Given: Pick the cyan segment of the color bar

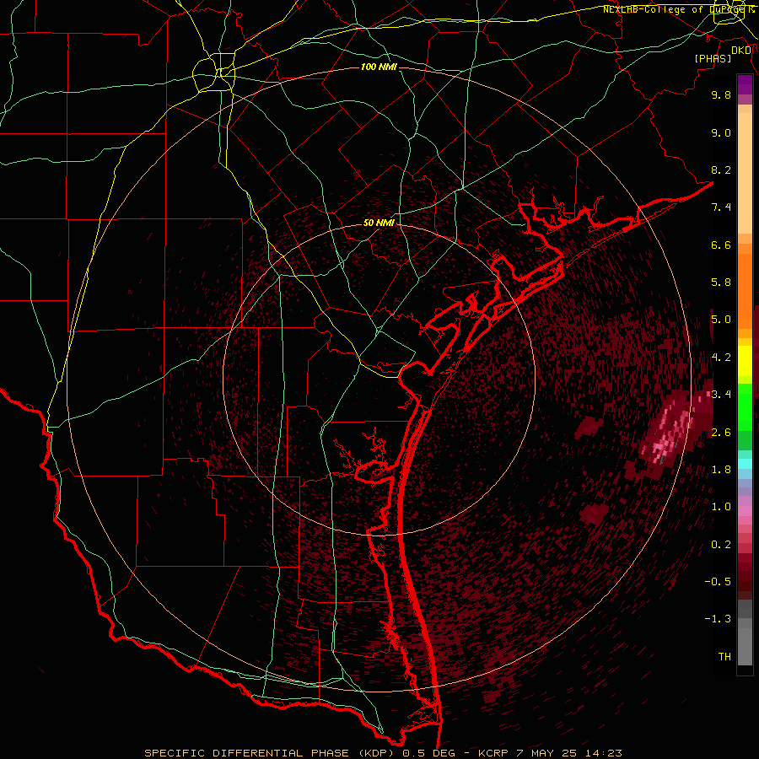Looking at the screenshot, I should tap(745, 464).
